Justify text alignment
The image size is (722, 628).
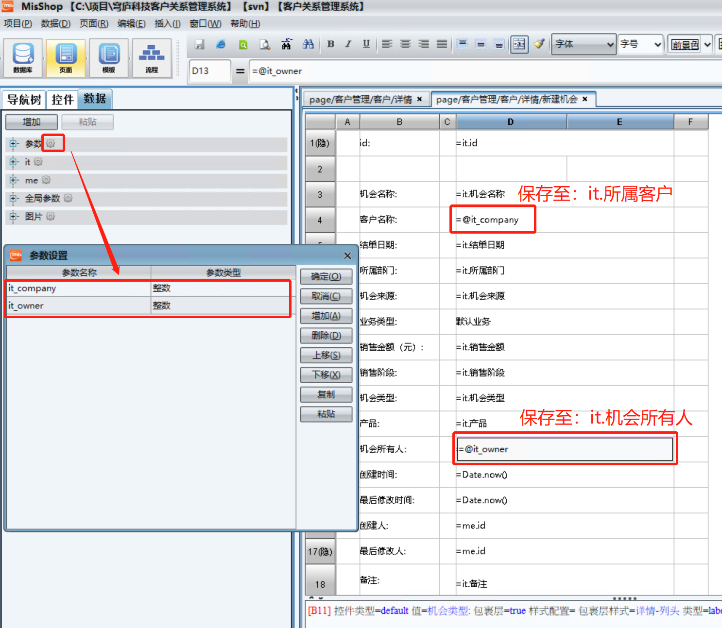[x=442, y=44]
